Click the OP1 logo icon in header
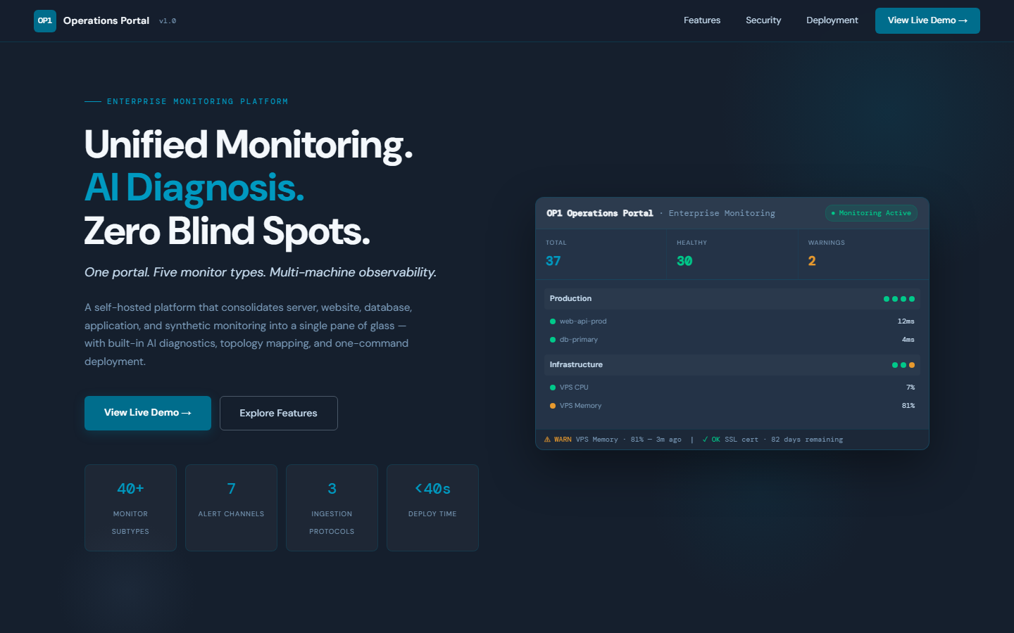Screen dimensions: 1014x633 tap(45, 21)
